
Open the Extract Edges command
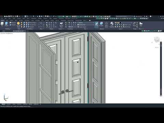32,23
